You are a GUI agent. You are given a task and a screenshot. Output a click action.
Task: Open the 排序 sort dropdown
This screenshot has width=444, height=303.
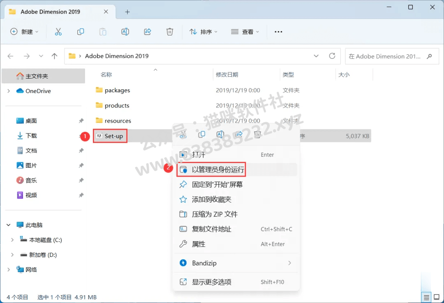pos(203,32)
